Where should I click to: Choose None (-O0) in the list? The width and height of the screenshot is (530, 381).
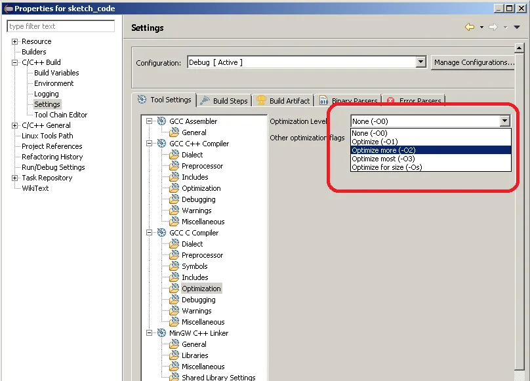point(431,133)
